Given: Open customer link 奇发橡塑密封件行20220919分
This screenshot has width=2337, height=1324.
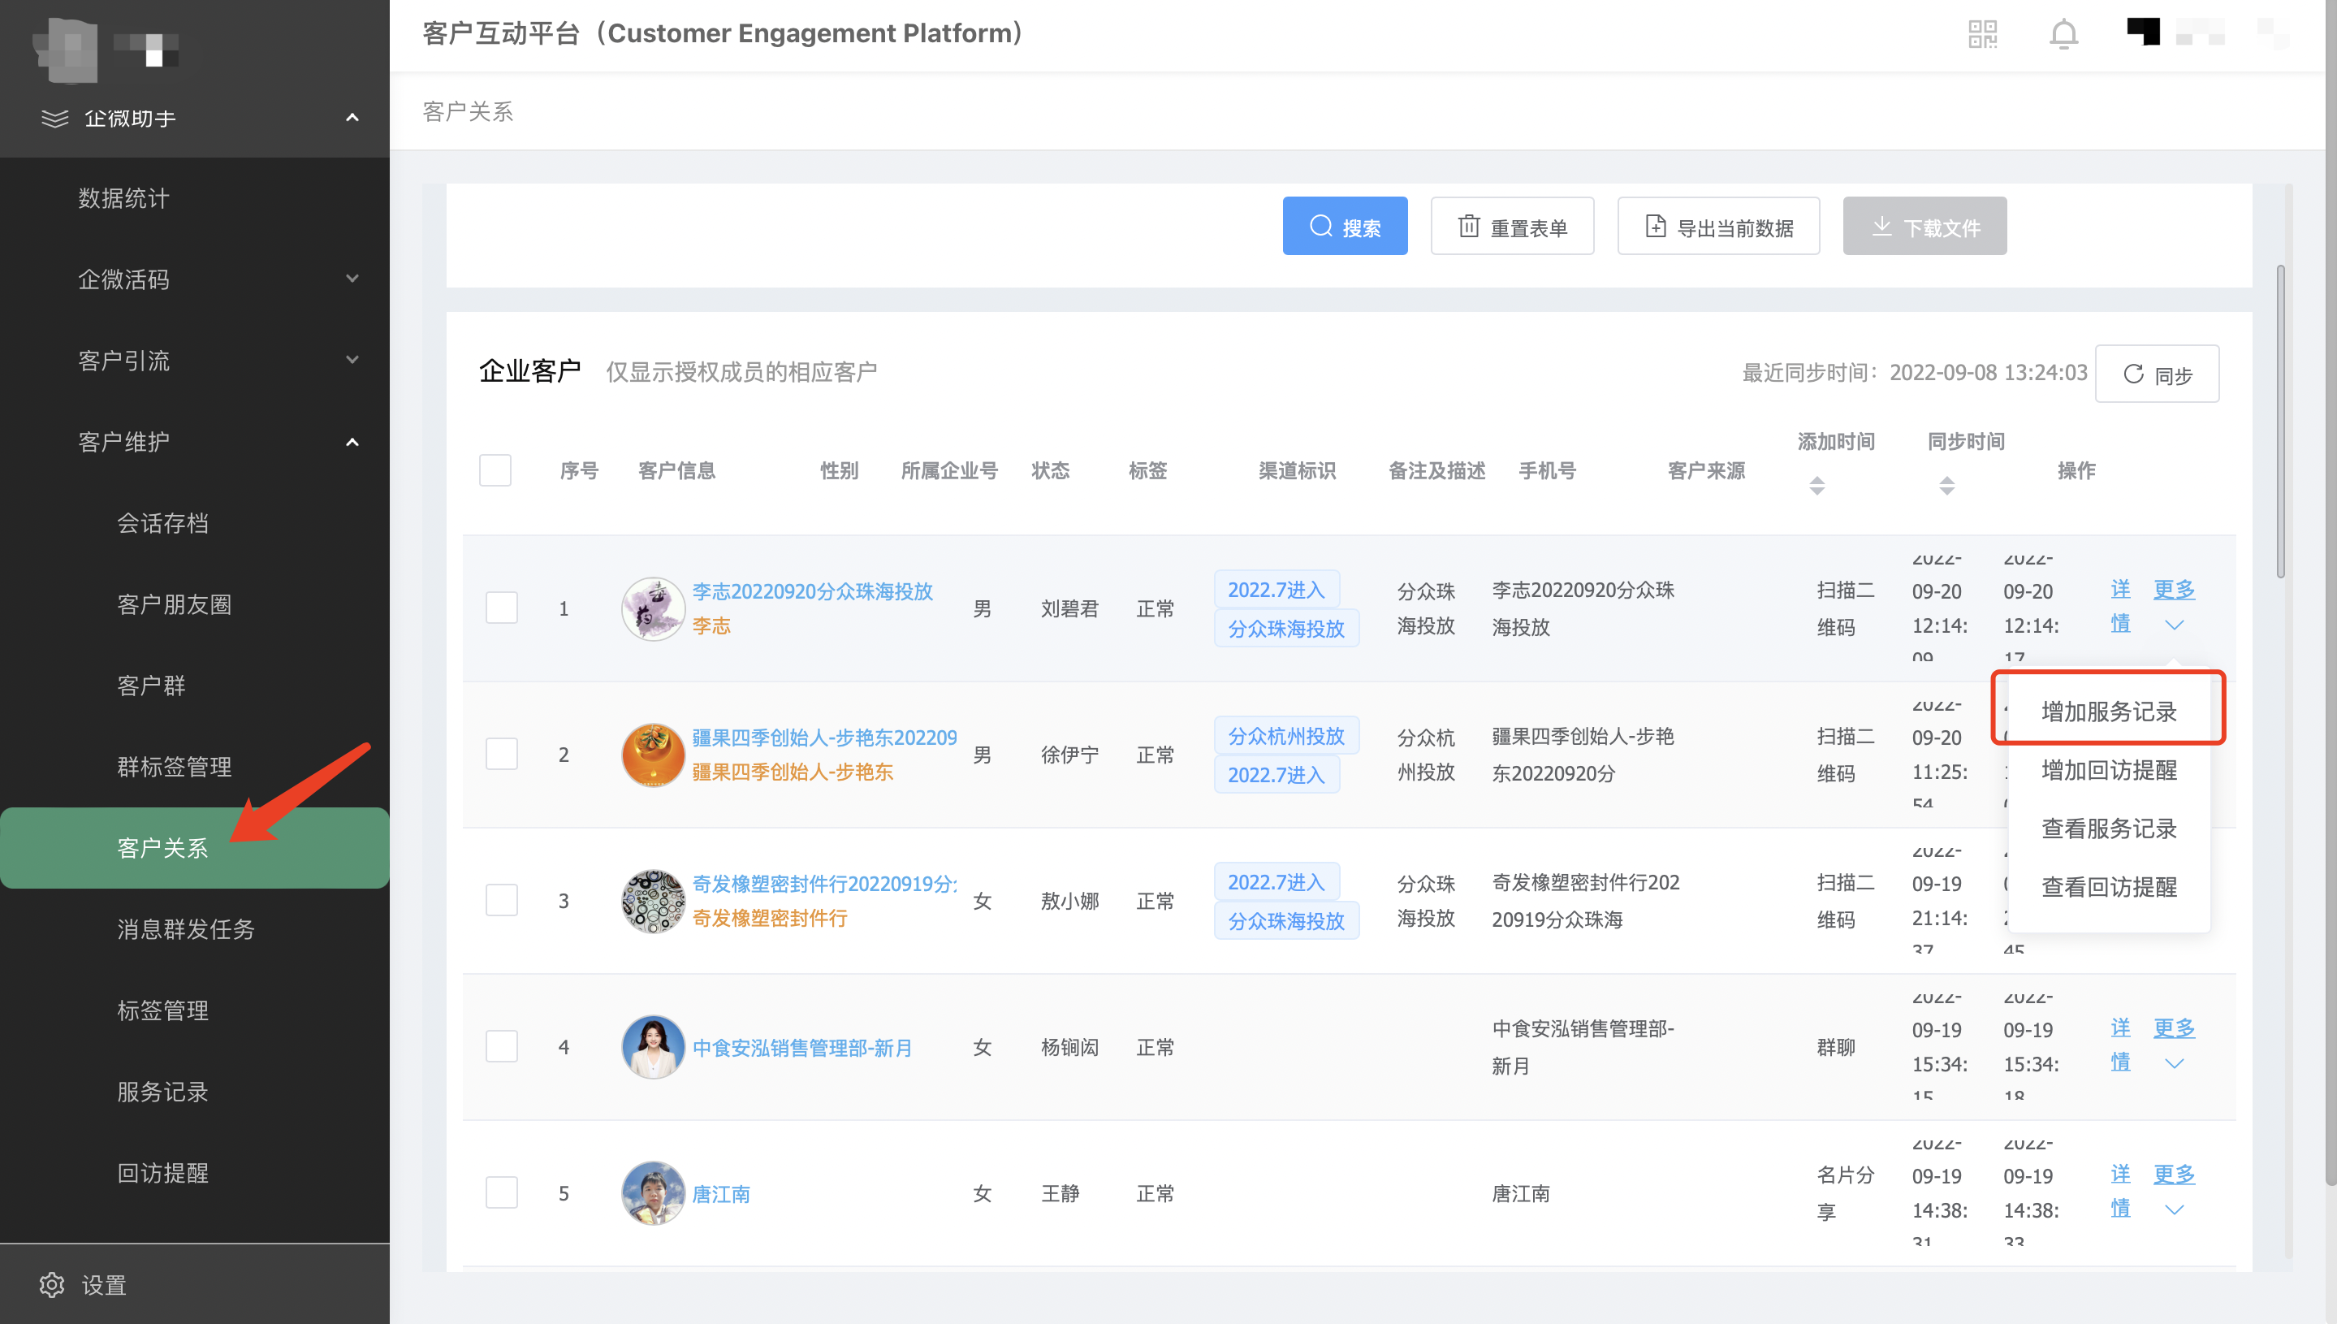Looking at the screenshot, I should 824,884.
